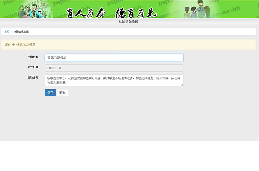Click the disabled 成立日期 date field

(114, 68)
